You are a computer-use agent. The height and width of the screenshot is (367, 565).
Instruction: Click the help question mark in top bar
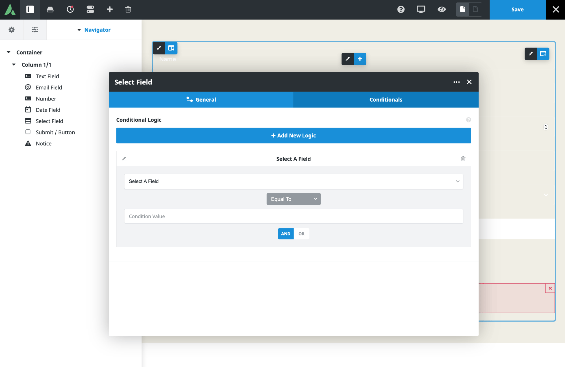(x=401, y=10)
